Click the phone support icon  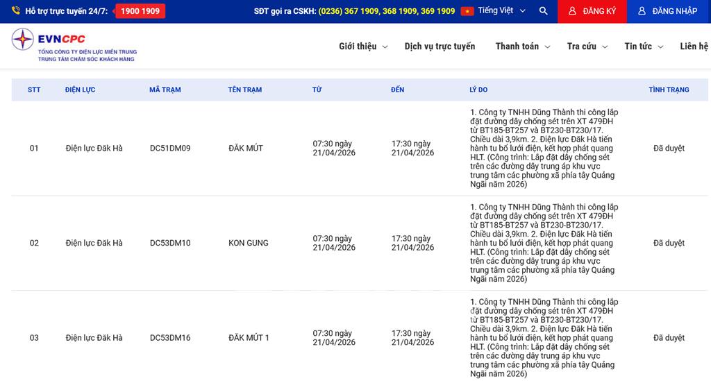(16, 11)
